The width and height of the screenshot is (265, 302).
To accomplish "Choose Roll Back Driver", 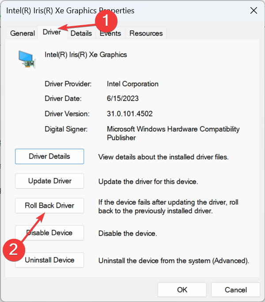I will pos(49,205).
